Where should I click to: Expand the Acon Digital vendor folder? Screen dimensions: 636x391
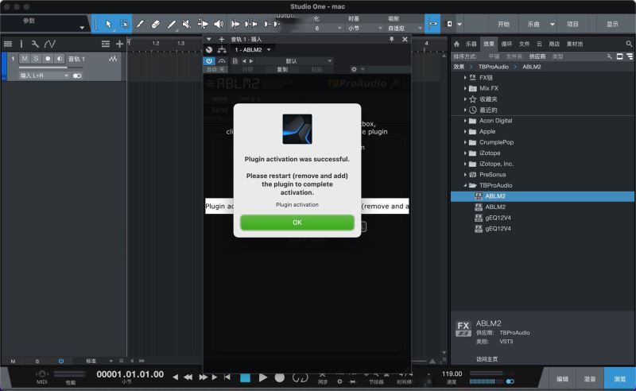[466, 121]
